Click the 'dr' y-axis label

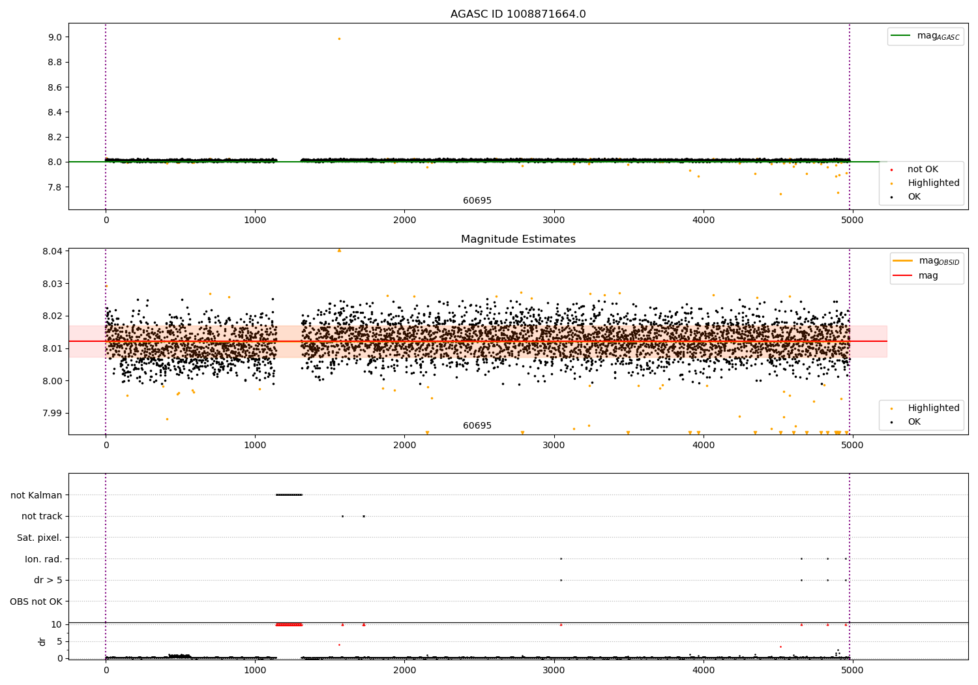point(42,641)
